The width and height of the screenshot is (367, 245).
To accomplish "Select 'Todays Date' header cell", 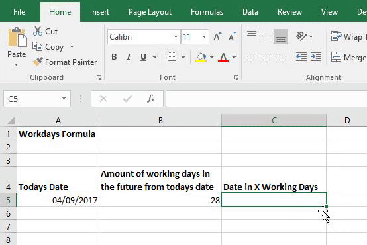I will [58, 180].
